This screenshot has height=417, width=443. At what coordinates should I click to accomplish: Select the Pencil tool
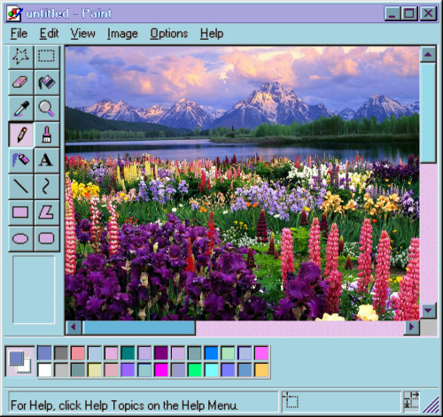[21, 135]
